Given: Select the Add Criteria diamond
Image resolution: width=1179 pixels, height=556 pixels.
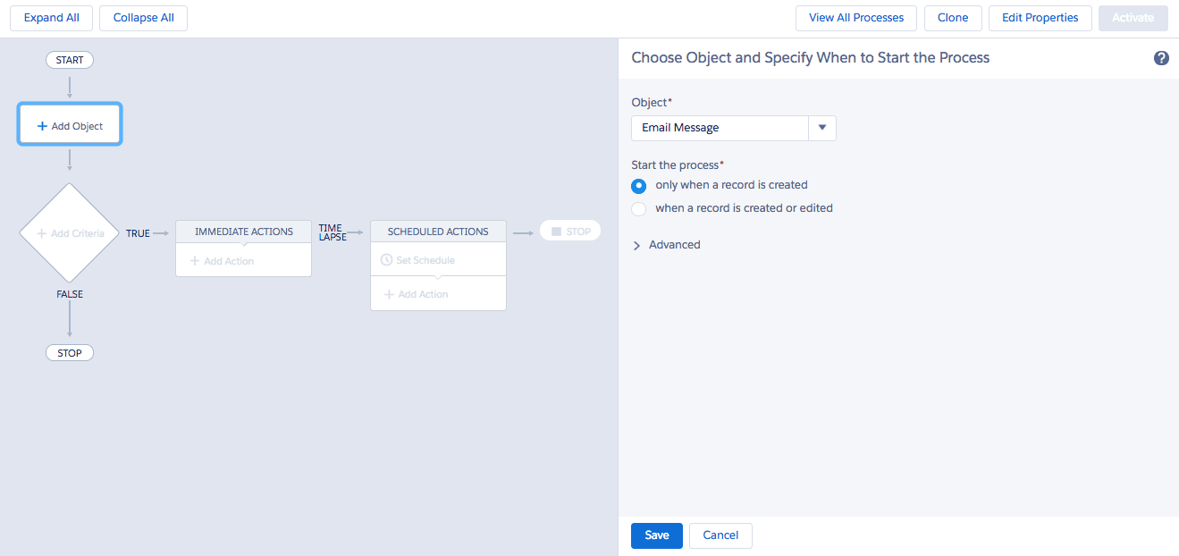Looking at the screenshot, I should click(x=69, y=232).
